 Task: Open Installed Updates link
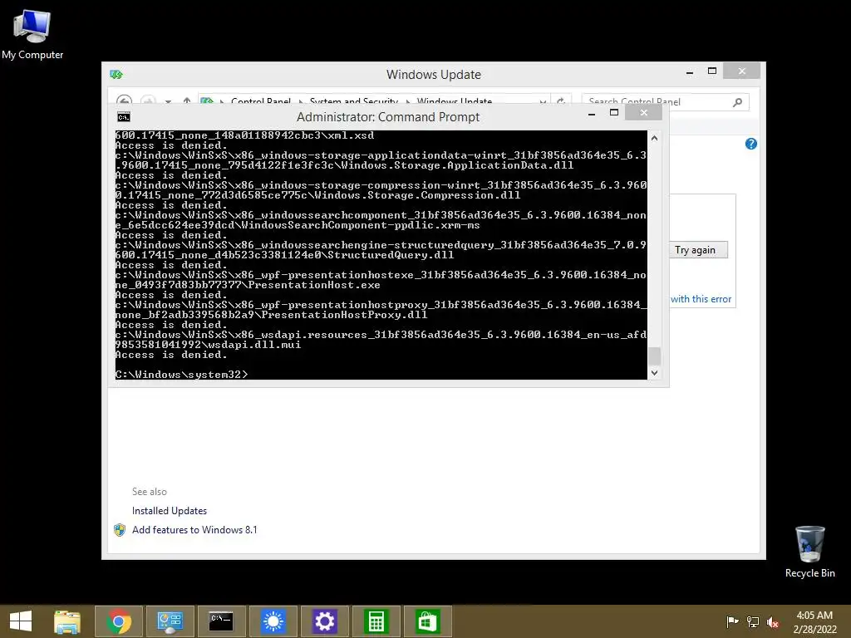(170, 511)
